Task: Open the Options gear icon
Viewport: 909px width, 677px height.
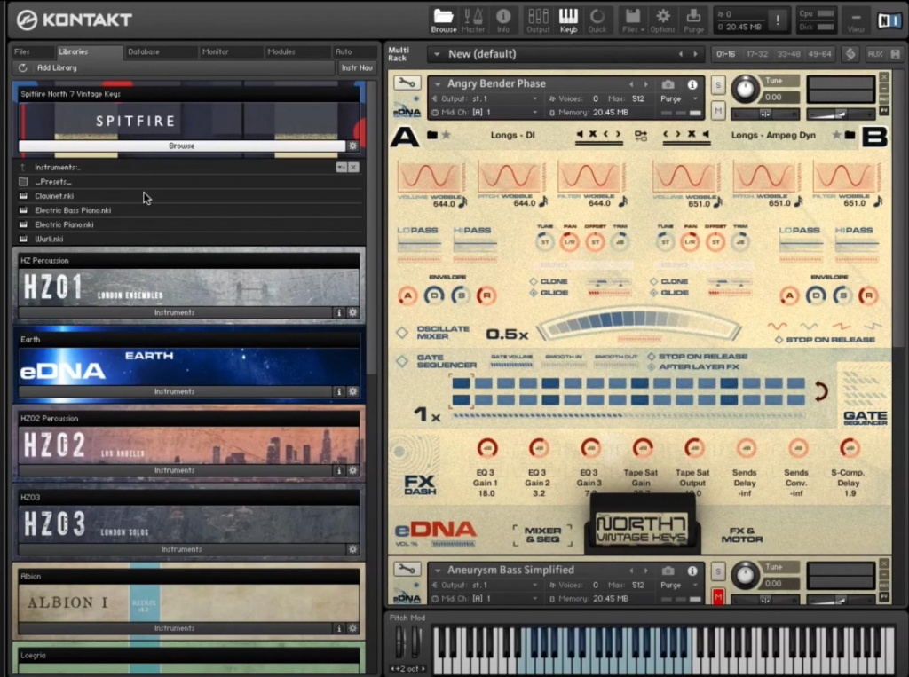Action: pyautogui.click(x=662, y=20)
